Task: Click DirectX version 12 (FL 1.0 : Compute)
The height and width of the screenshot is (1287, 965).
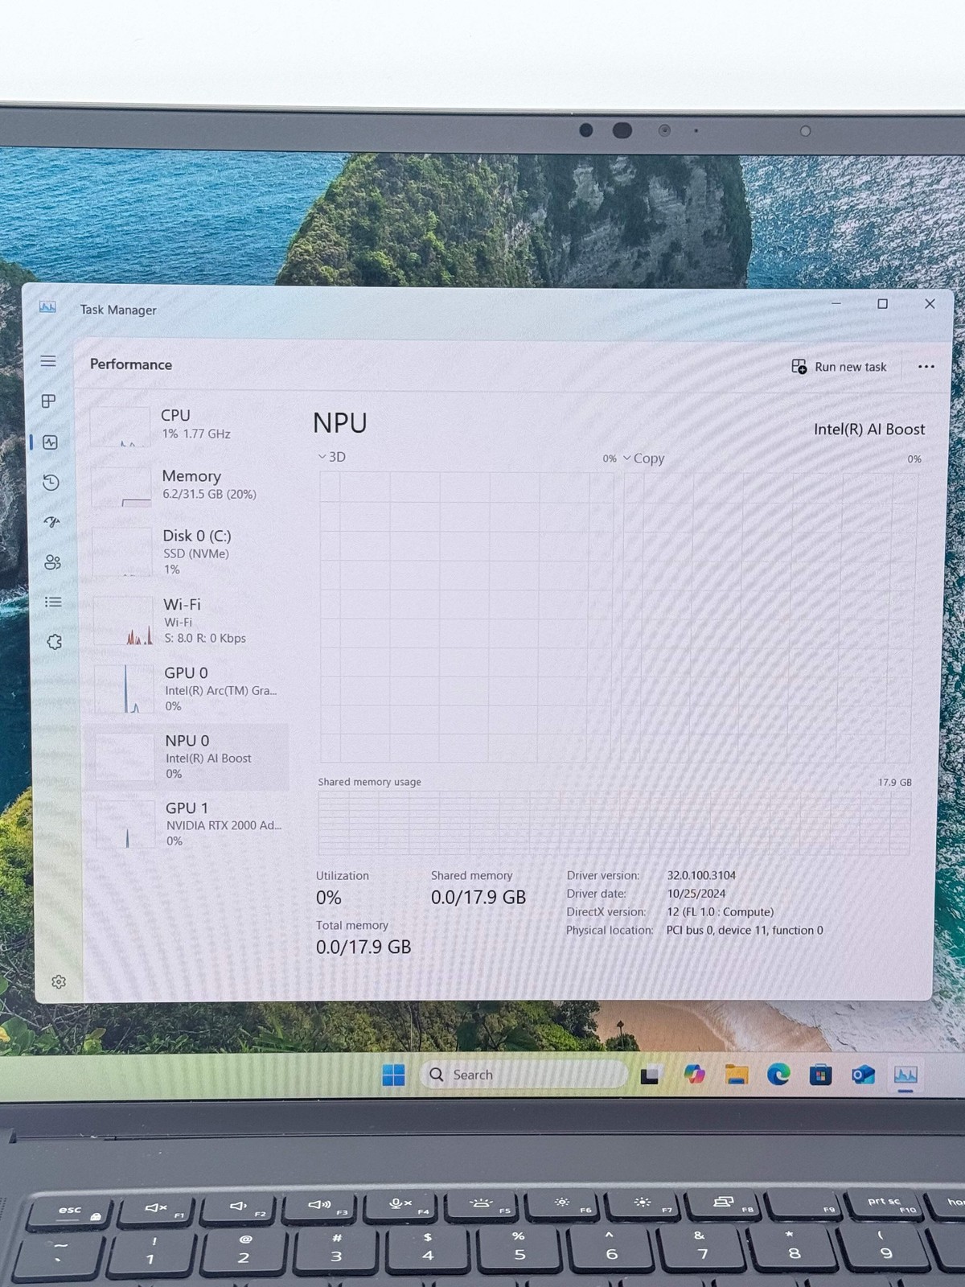Action: [721, 912]
